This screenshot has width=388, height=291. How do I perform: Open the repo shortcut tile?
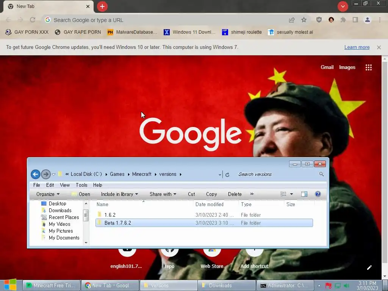[x=169, y=259]
